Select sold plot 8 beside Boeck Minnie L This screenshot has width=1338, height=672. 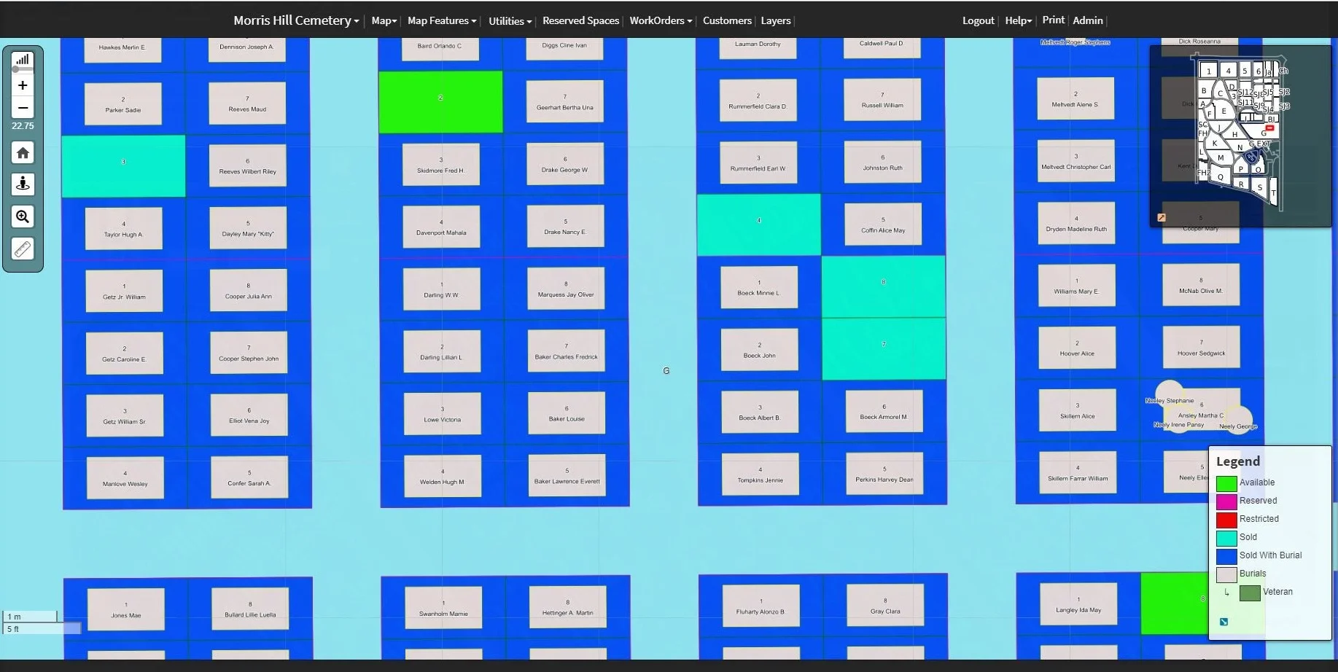point(884,286)
